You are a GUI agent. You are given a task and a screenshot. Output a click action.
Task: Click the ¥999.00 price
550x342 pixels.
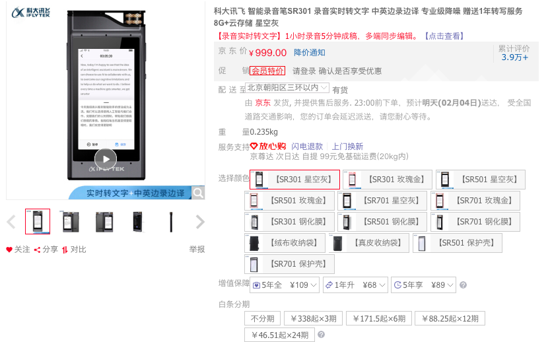(x=267, y=53)
